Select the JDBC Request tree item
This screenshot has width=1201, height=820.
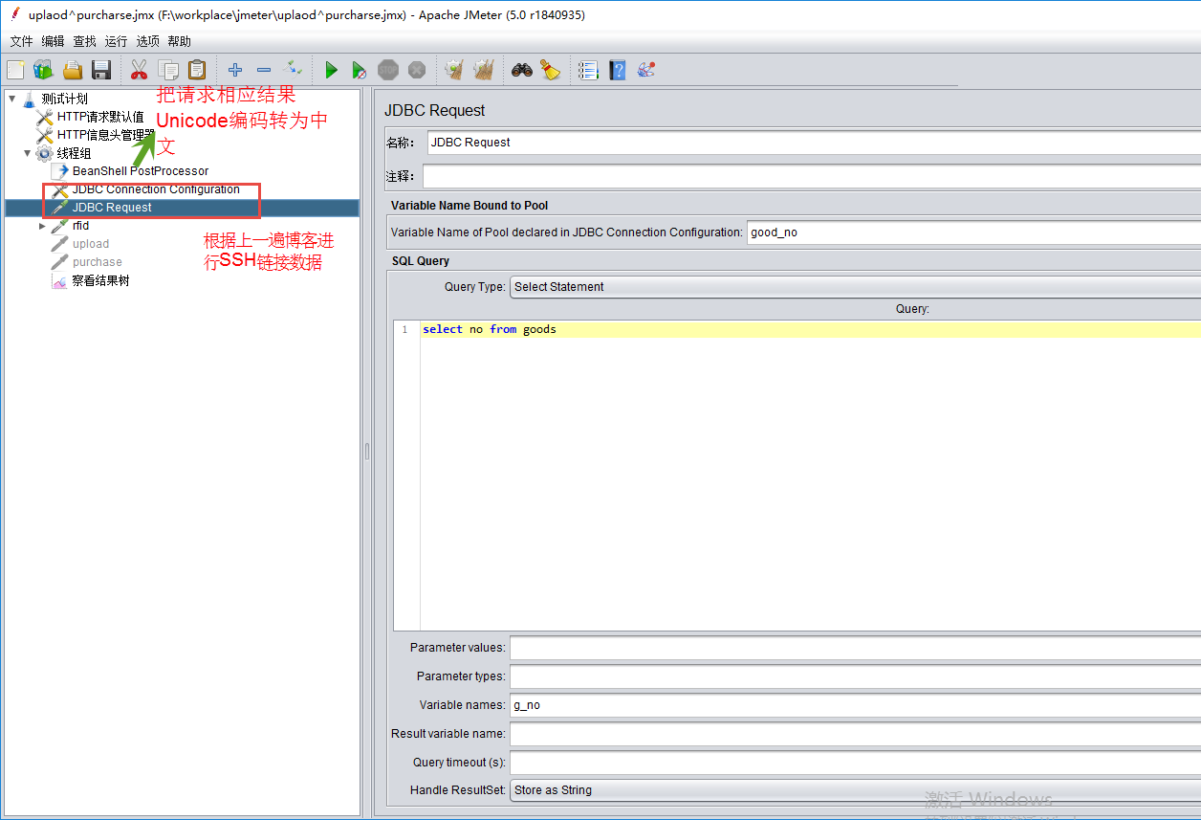pos(112,208)
